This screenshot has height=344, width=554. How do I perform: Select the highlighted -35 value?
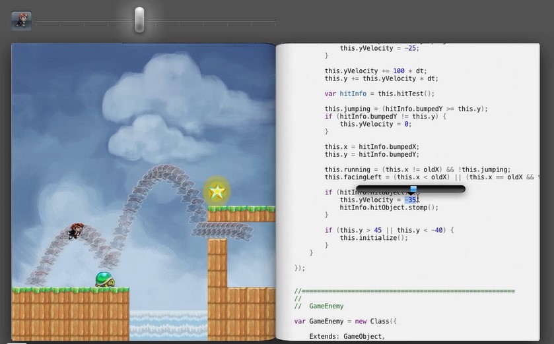click(x=411, y=200)
